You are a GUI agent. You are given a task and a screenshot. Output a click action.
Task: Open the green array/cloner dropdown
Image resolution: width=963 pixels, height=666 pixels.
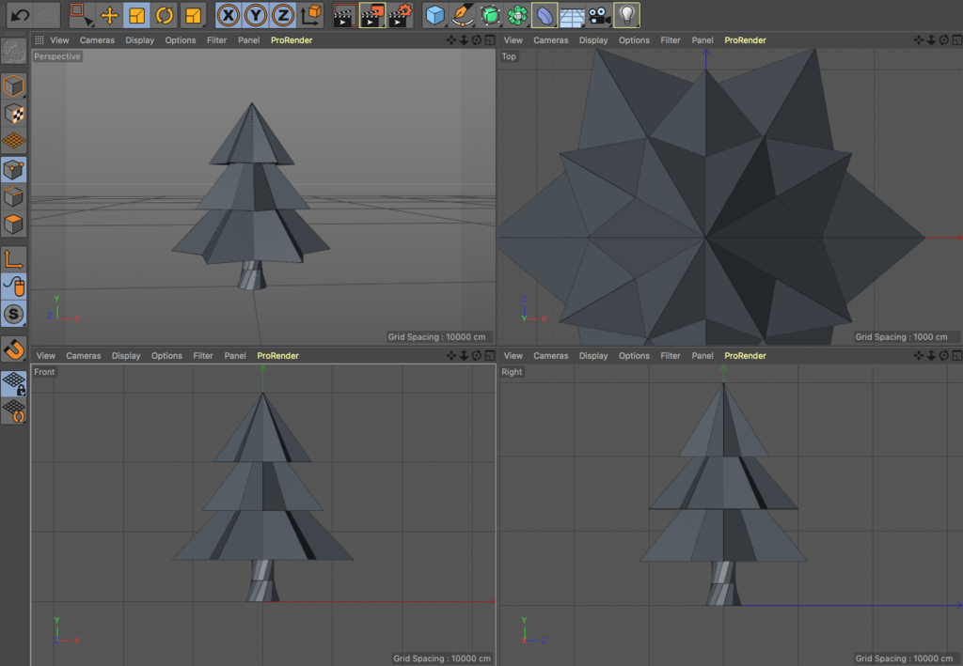[x=517, y=15]
